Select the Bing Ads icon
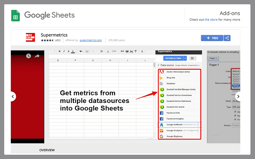The image size is (255, 159). click(161, 78)
